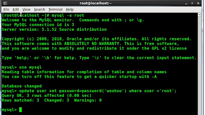Minimize the root@localhost terminal window
The height and width of the screenshot is (115, 205).
click(186, 4)
